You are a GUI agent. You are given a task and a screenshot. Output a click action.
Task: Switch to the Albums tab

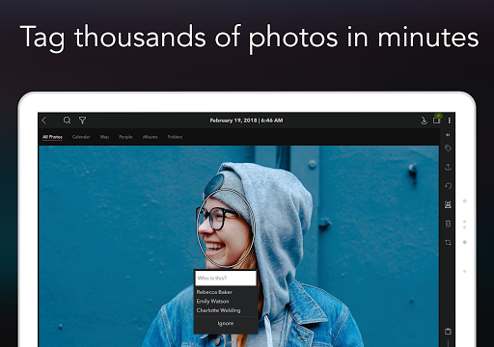click(151, 137)
